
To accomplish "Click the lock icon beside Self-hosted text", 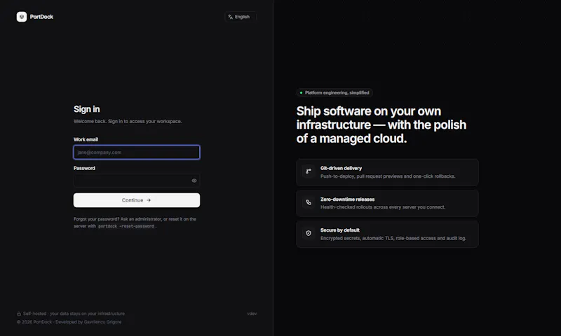I will [x=19, y=314].
